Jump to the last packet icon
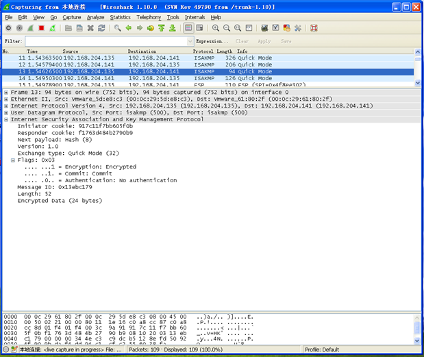The height and width of the screenshot is (357, 424). pos(173,28)
